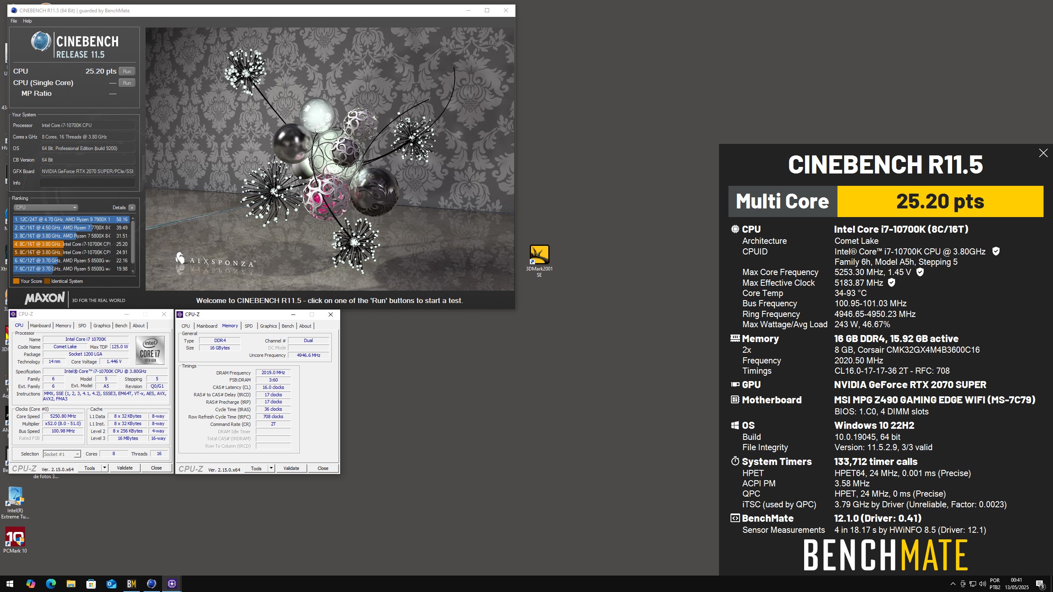The height and width of the screenshot is (592, 1053).
Task: Click the verified shield icon beside CPUID
Action: (x=996, y=251)
